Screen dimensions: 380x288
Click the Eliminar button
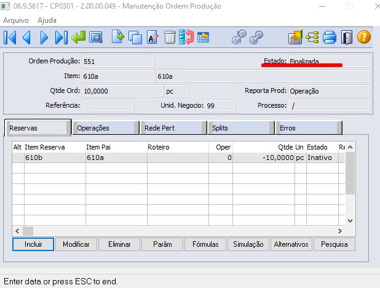[119, 244]
